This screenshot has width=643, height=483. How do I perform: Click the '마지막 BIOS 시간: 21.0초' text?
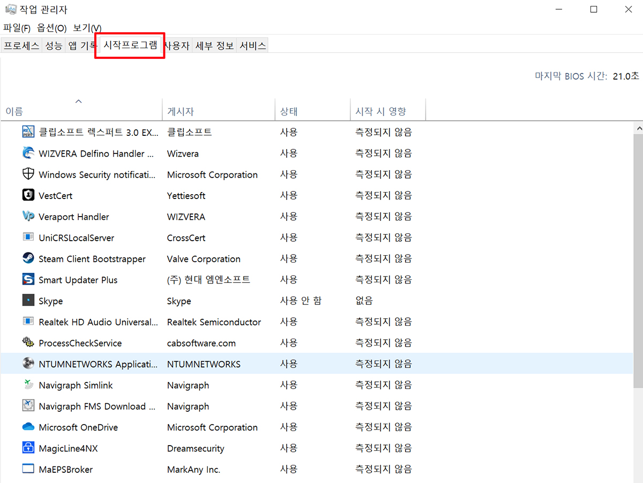point(587,76)
